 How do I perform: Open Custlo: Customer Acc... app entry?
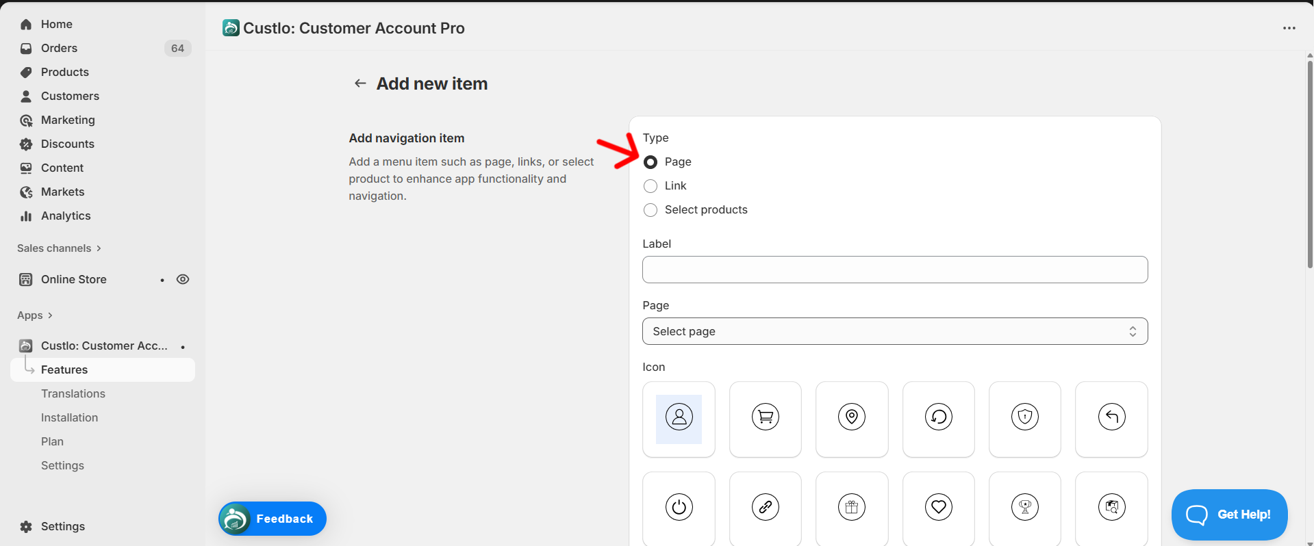pos(103,346)
